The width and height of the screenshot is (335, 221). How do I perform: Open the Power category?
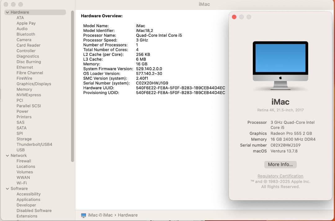pos(22,111)
